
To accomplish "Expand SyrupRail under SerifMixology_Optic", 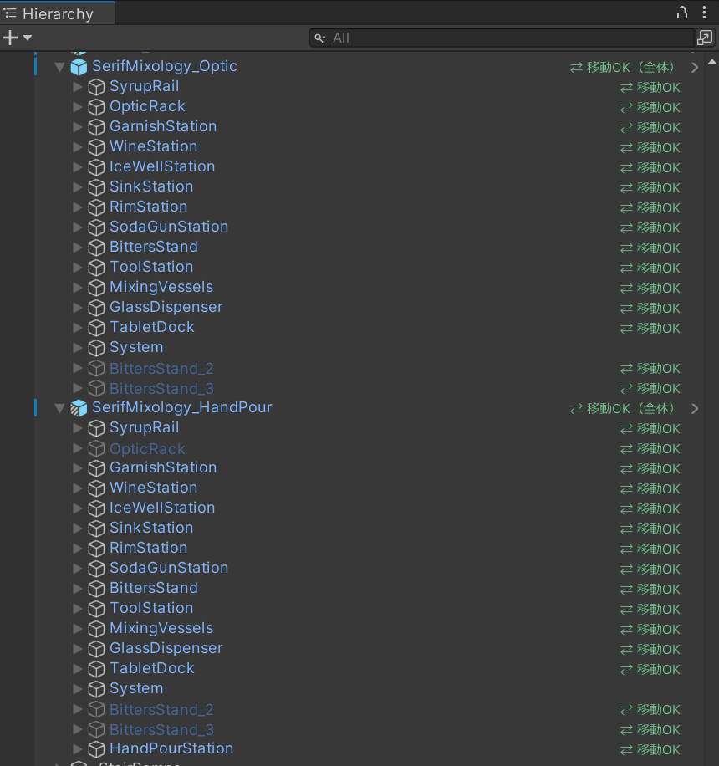I will pyautogui.click(x=77, y=86).
